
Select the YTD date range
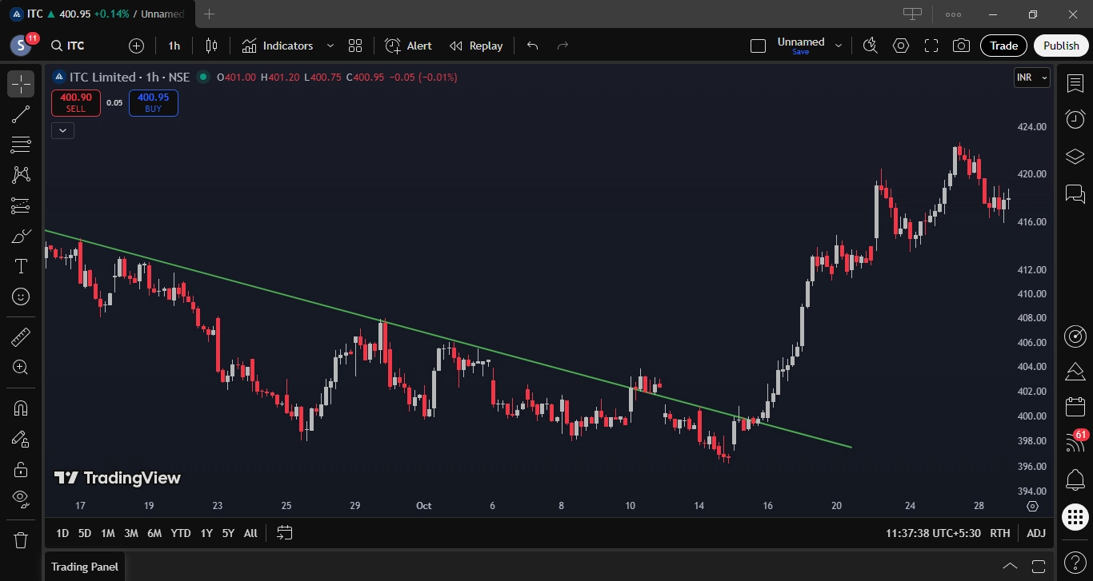coord(180,533)
